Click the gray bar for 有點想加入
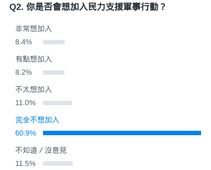The image size is (211, 170). (x=54, y=73)
